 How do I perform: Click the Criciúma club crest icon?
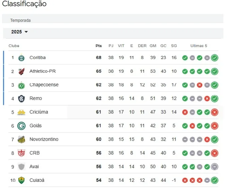pyautogui.click(x=21, y=112)
